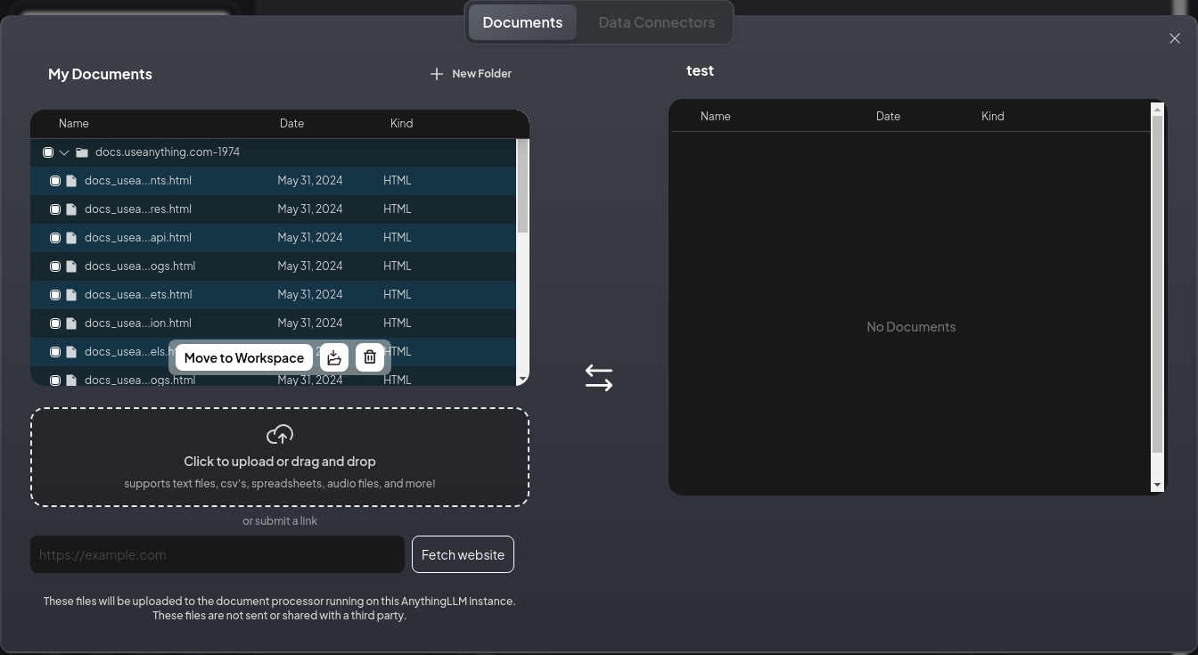Click file icon of docs_usea...api.html

click(71, 238)
